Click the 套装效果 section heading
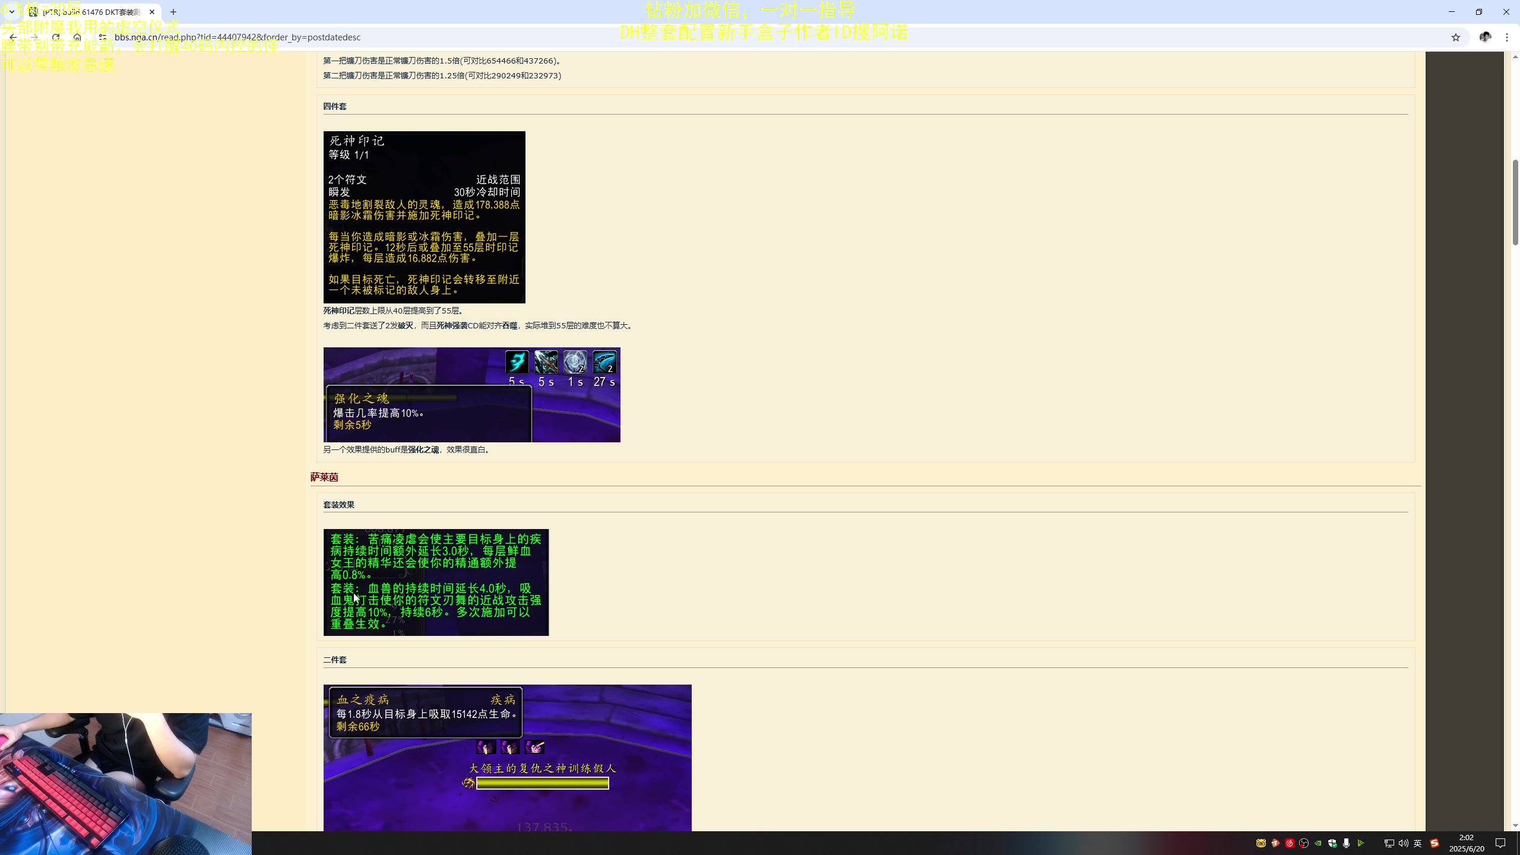 coord(338,505)
